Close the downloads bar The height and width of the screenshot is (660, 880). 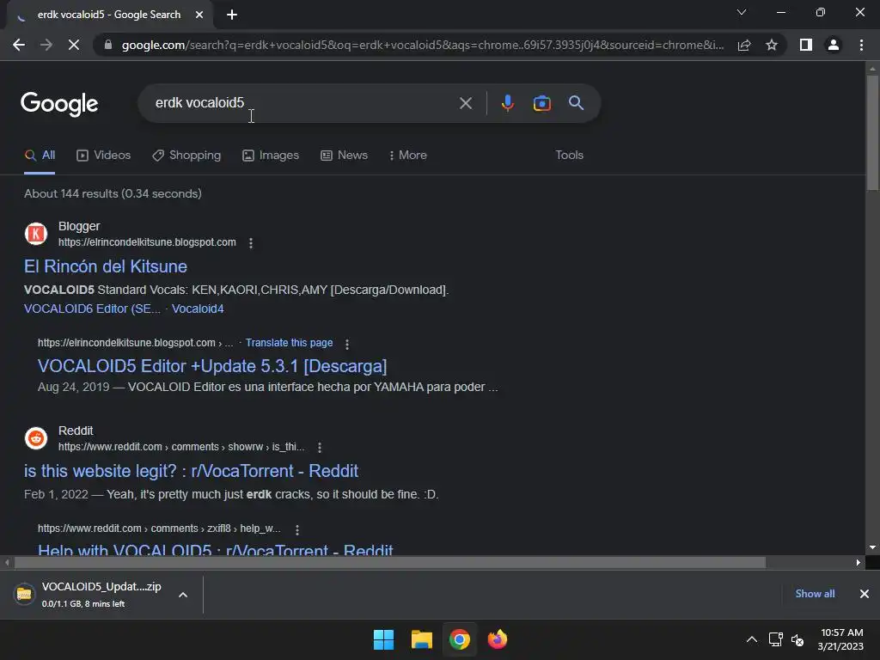[x=865, y=594]
